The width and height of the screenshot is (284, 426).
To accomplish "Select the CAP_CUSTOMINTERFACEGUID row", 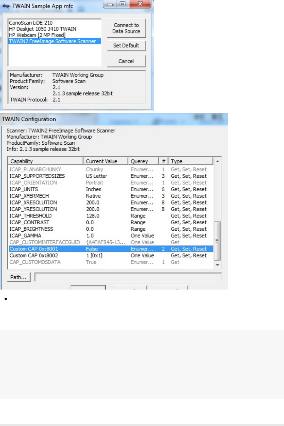I will pyautogui.click(x=111, y=242).
